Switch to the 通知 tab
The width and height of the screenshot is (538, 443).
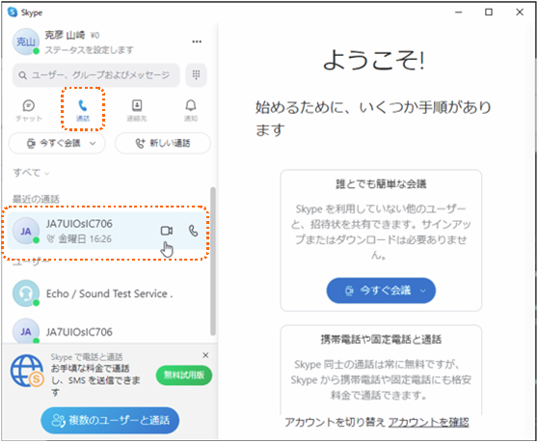(191, 111)
